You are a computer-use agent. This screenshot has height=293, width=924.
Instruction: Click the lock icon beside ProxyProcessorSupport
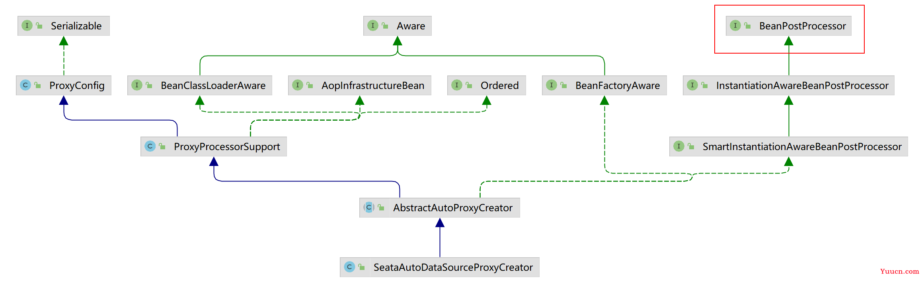162,146
